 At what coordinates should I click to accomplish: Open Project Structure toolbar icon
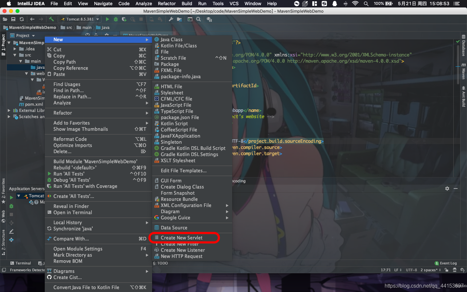pos(179,19)
